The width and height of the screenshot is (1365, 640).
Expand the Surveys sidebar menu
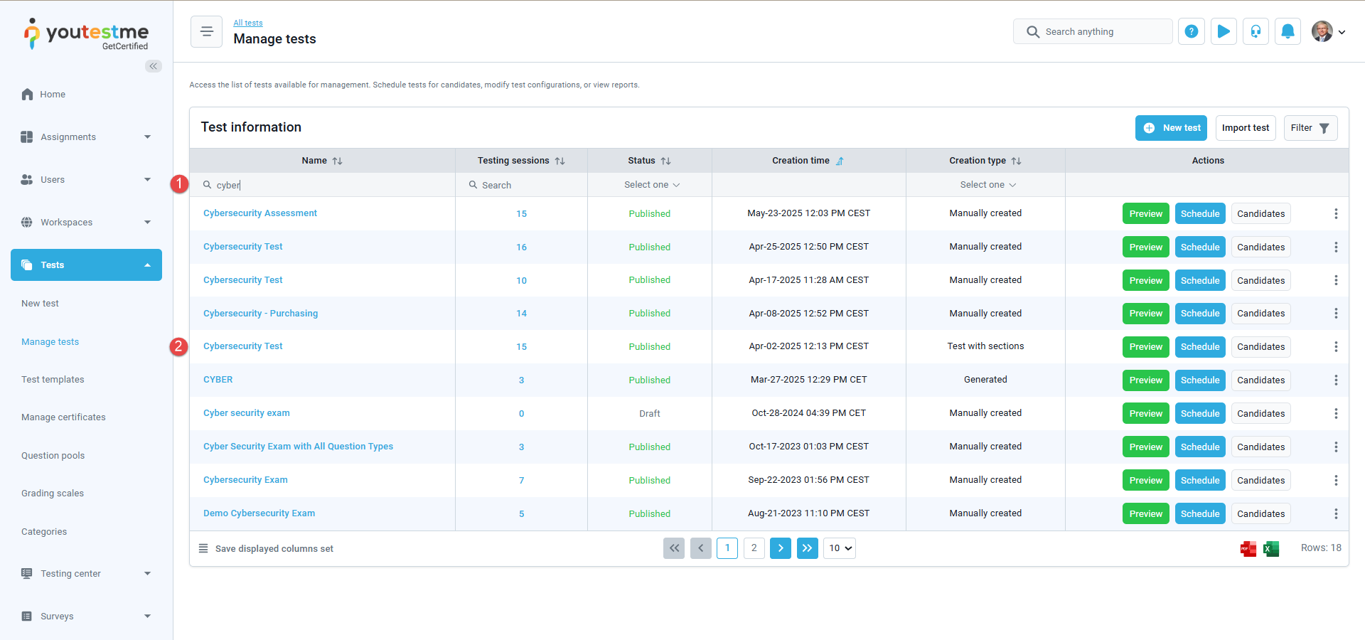coord(86,616)
